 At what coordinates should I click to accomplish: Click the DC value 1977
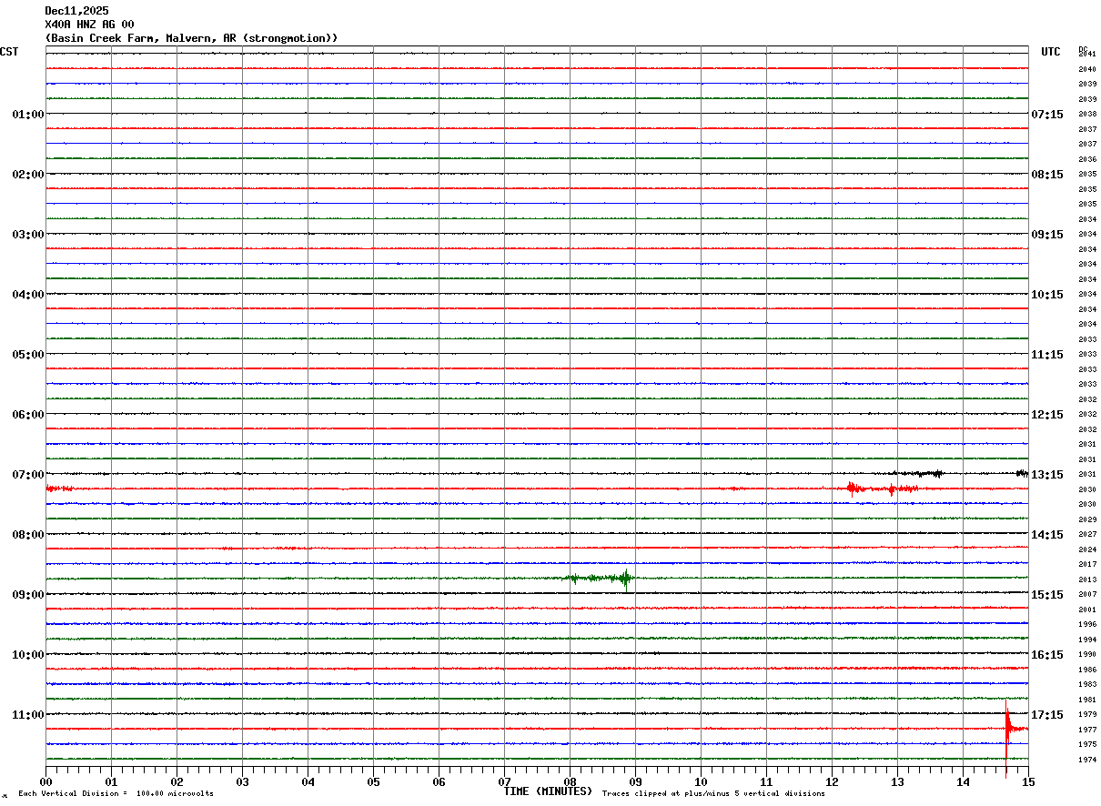point(1086,730)
